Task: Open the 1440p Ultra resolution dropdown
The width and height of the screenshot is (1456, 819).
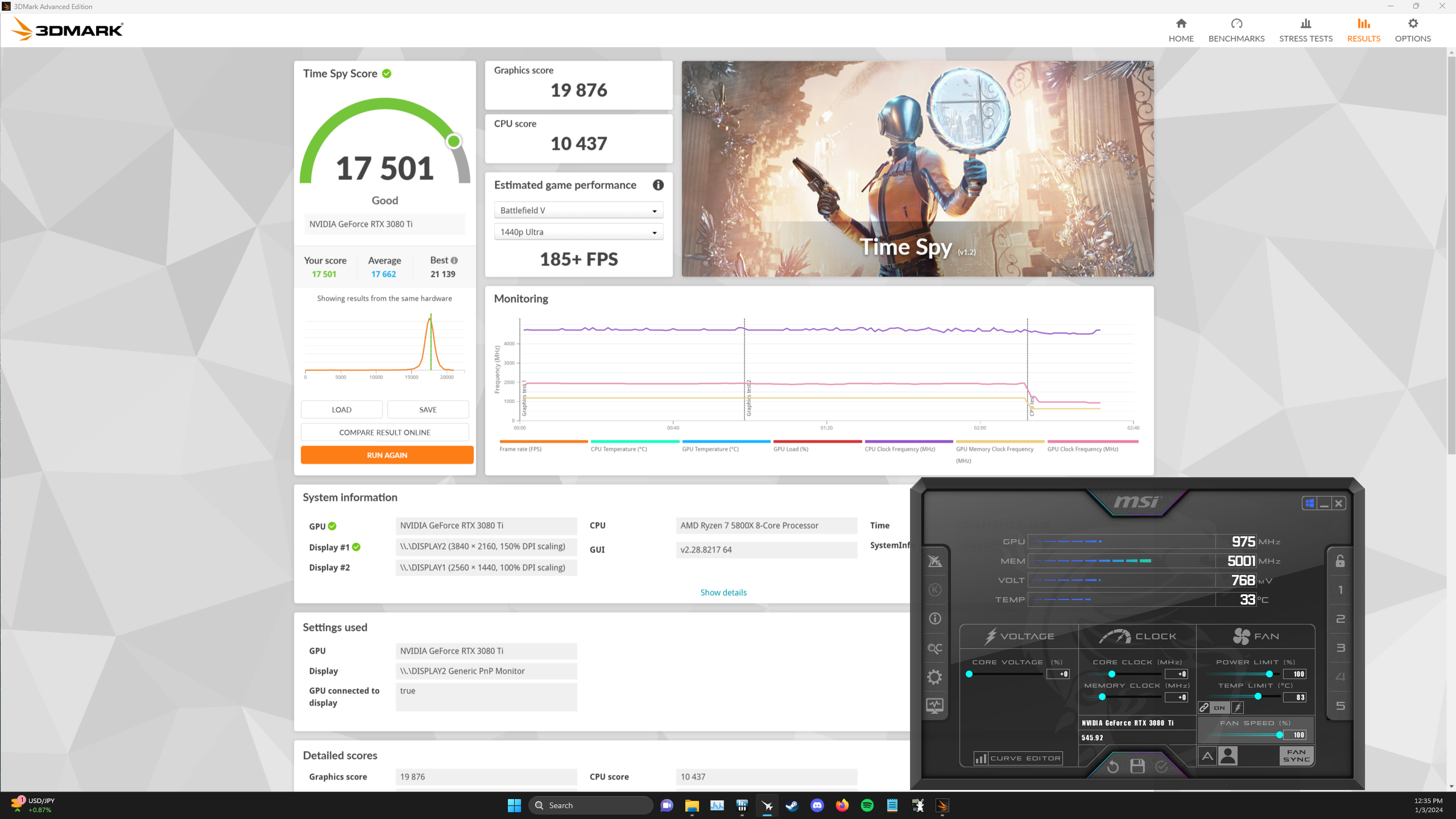Action: point(578,232)
